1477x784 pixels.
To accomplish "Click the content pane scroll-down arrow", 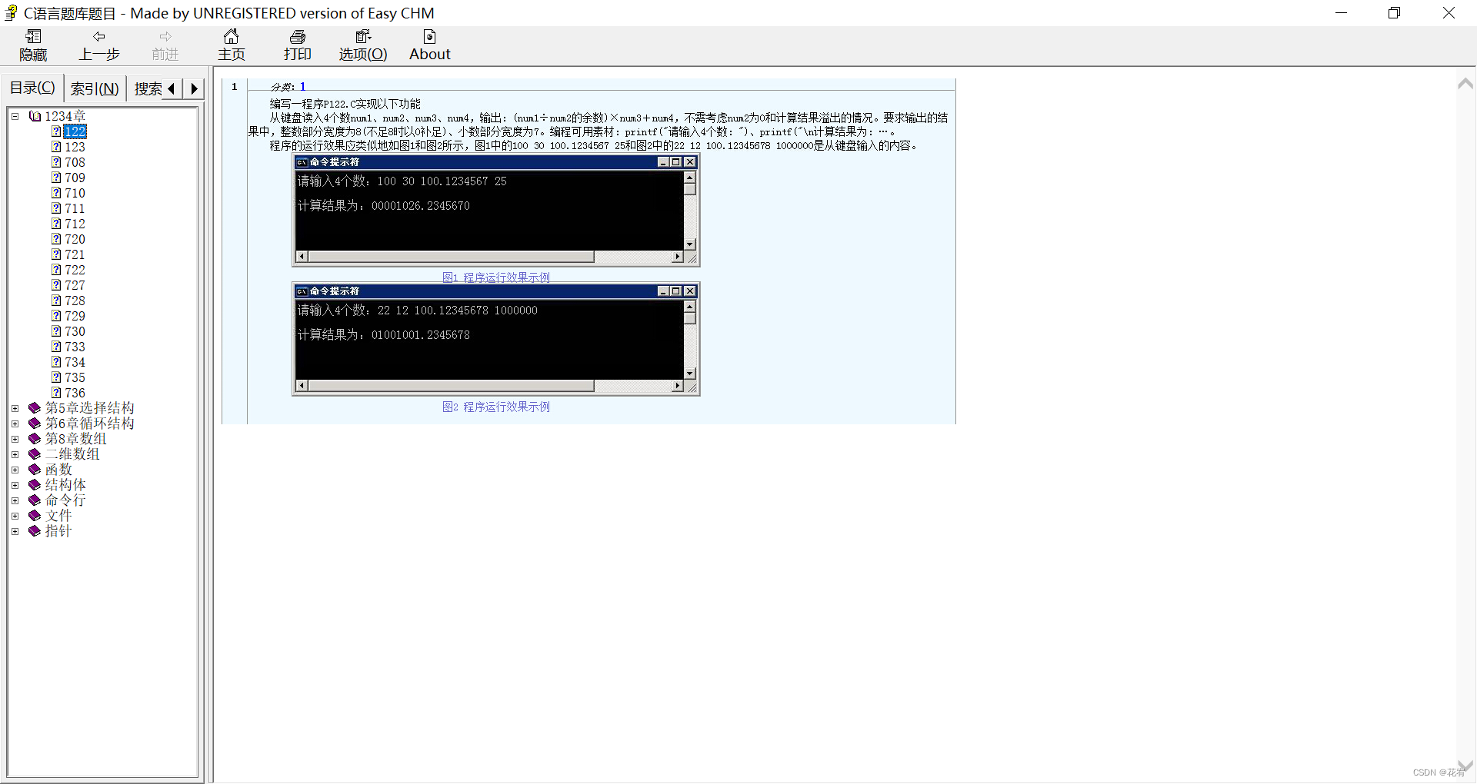I will (x=1465, y=766).
